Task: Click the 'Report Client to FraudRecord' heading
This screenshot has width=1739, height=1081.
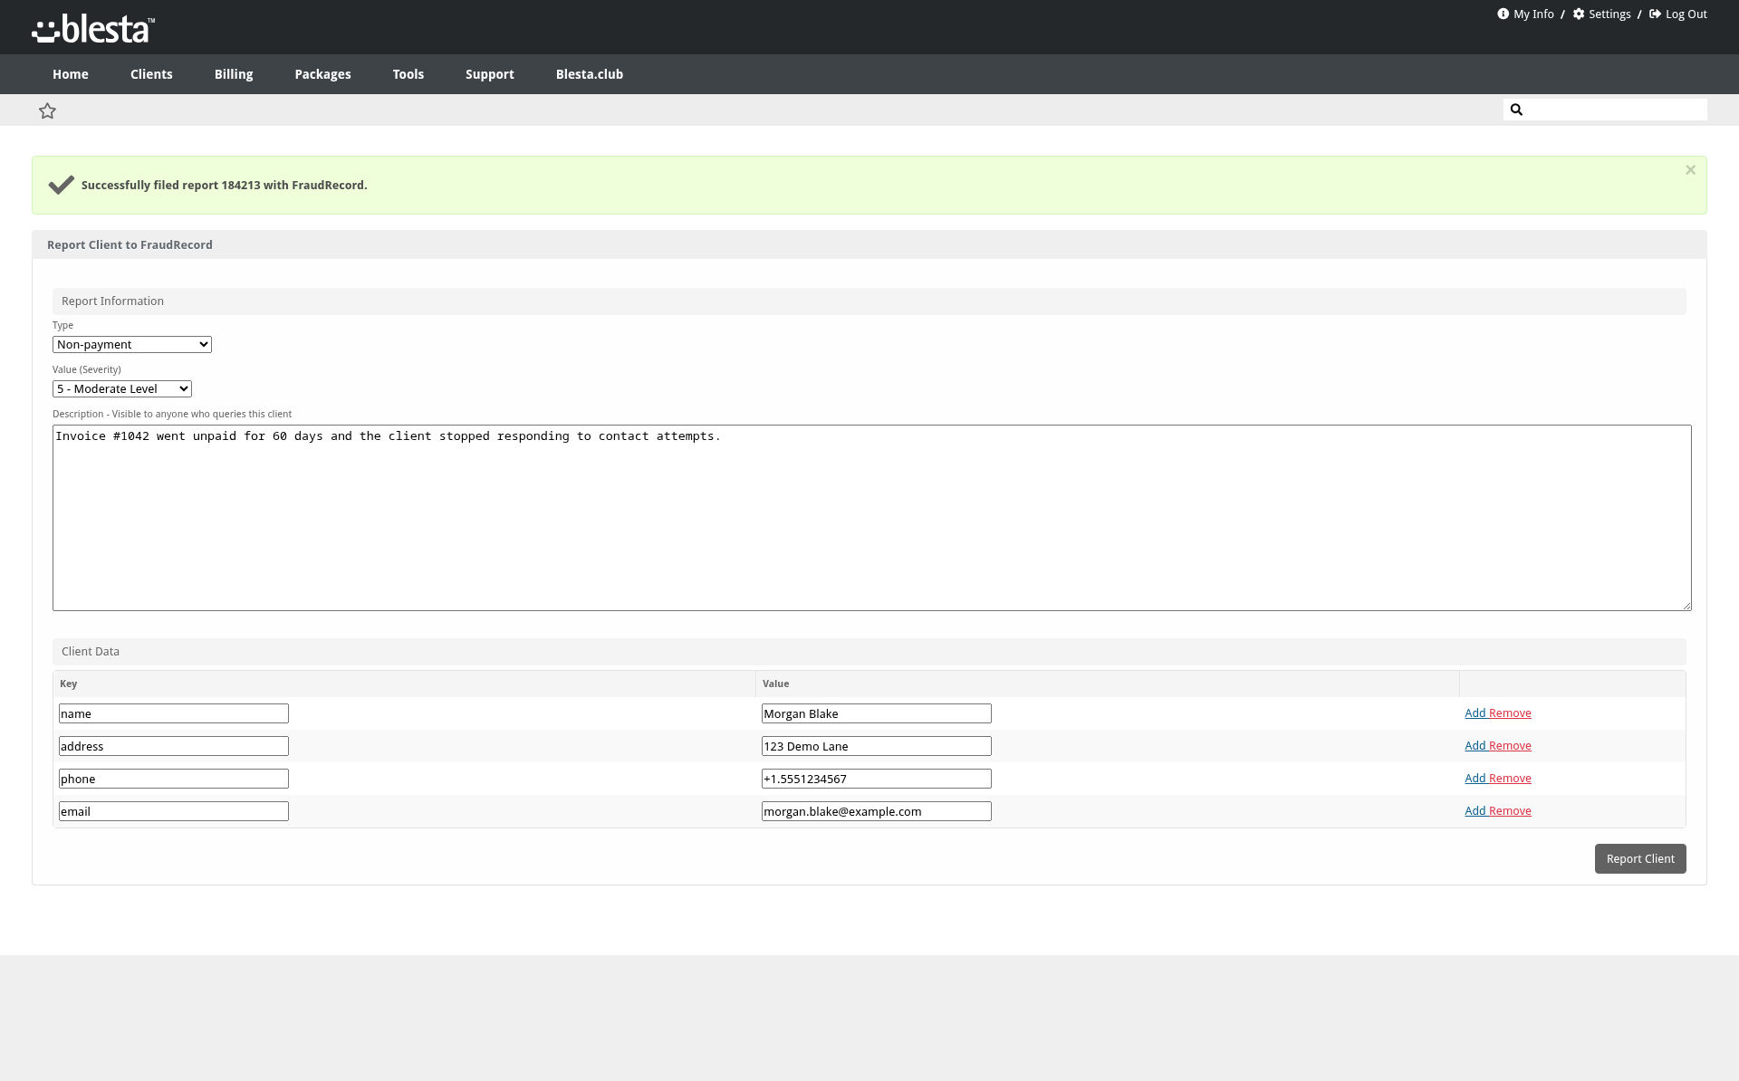Action: (x=130, y=245)
